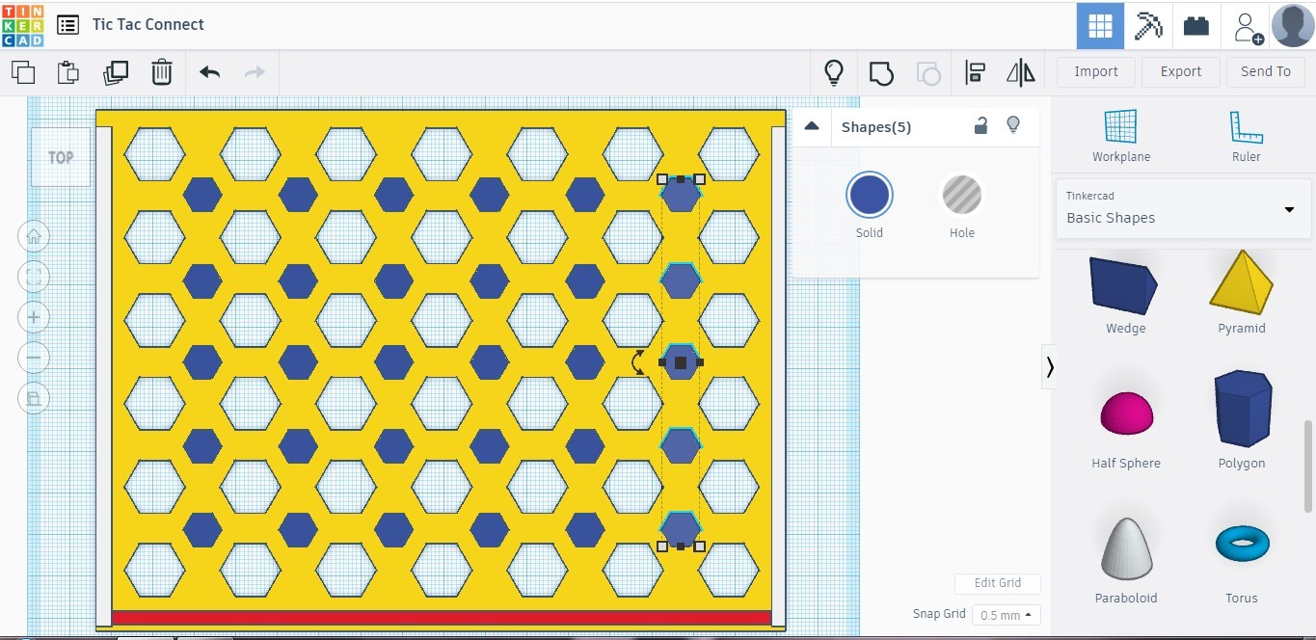Click the Import button
This screenshot has height=640, width=1316.
1096,71
